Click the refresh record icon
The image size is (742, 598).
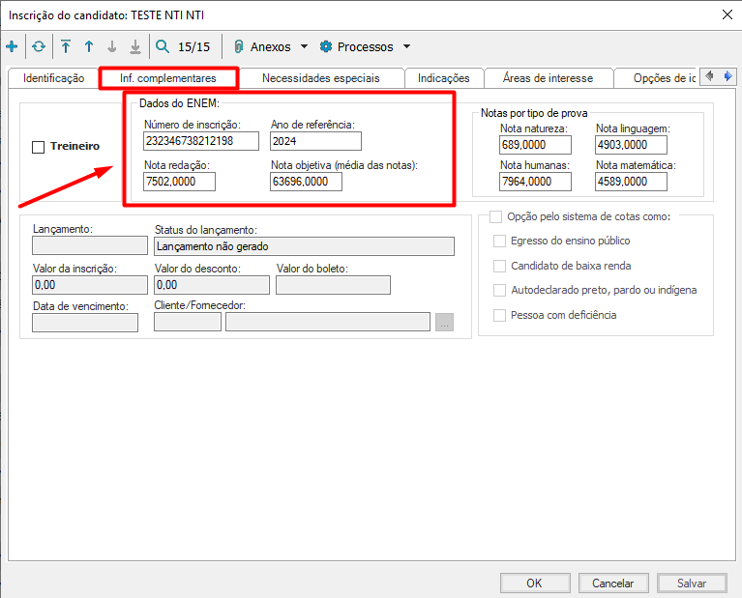click(39, 46)
